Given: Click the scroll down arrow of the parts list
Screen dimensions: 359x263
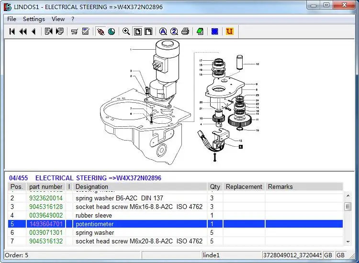Looking at the screenshot, I should [348, 241].
